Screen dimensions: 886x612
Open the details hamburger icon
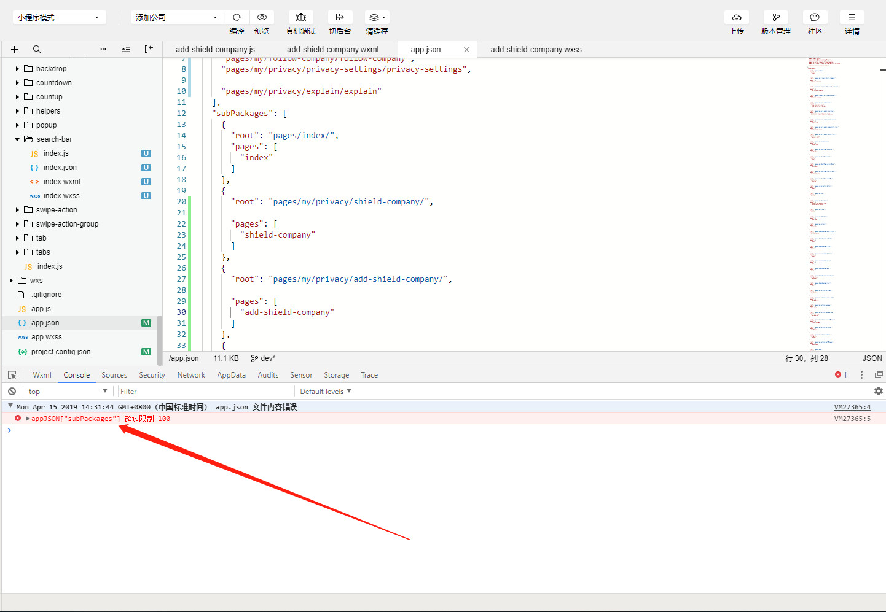click(x=852, y=17)
